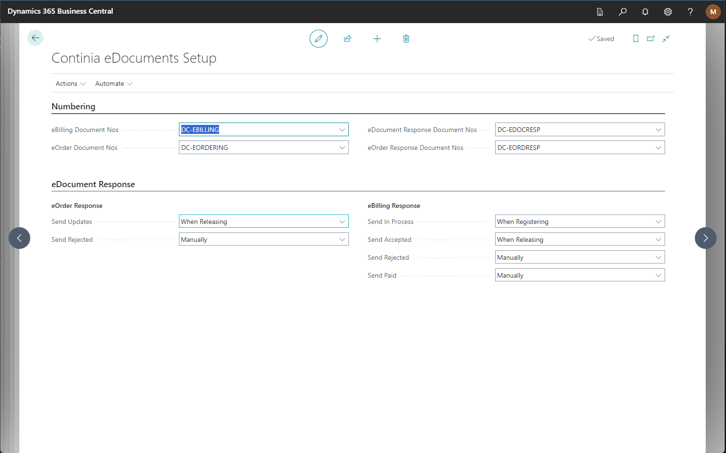Click the Send Updates label

click(x=72, y=222)
